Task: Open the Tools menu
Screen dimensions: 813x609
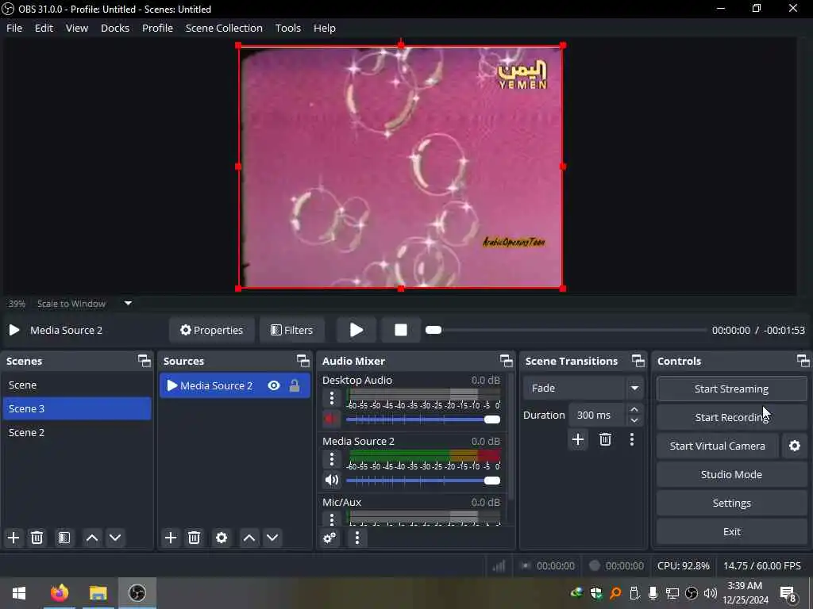Action: [x=287, y=28]
